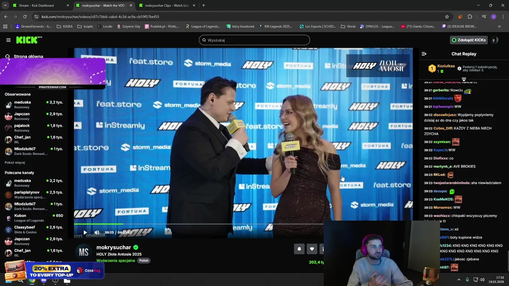Open League of Legends bookmark

point(203,27)
